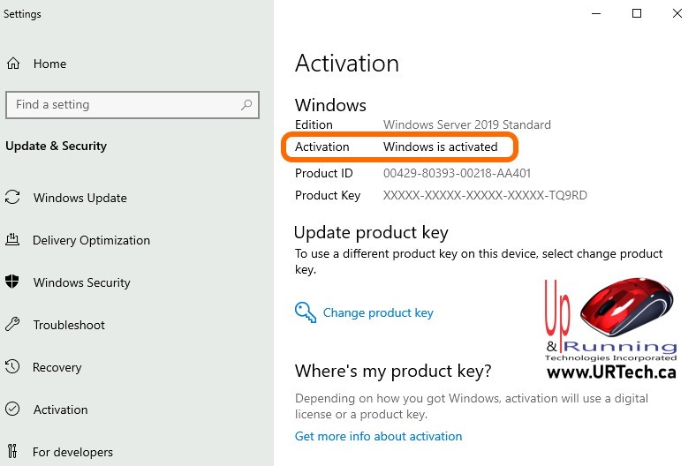This screenshot has height=466, width=696.
Task: Click the Recovery icon
Action: point(13,367)
